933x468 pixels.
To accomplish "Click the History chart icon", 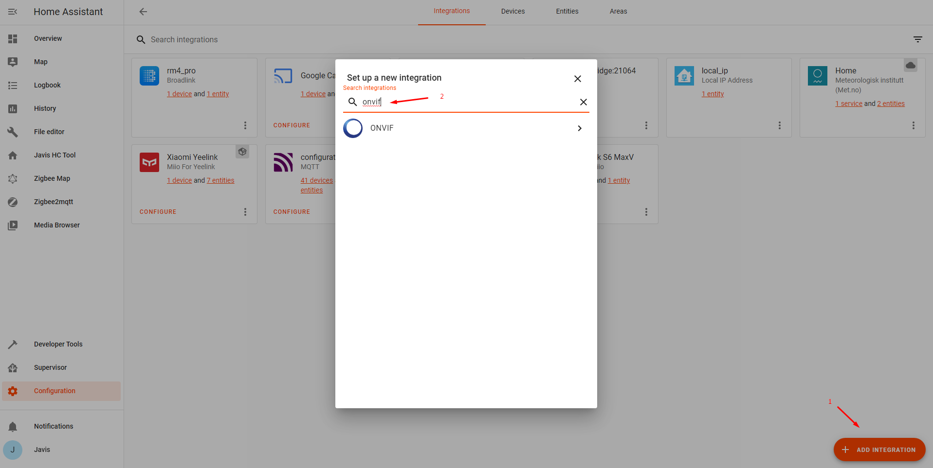I will pos(13,108).
